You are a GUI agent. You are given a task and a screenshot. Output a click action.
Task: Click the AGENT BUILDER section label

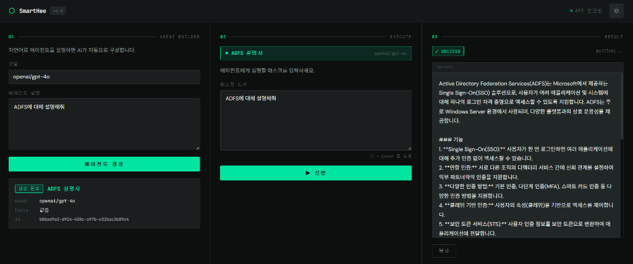tap(180, 36)
